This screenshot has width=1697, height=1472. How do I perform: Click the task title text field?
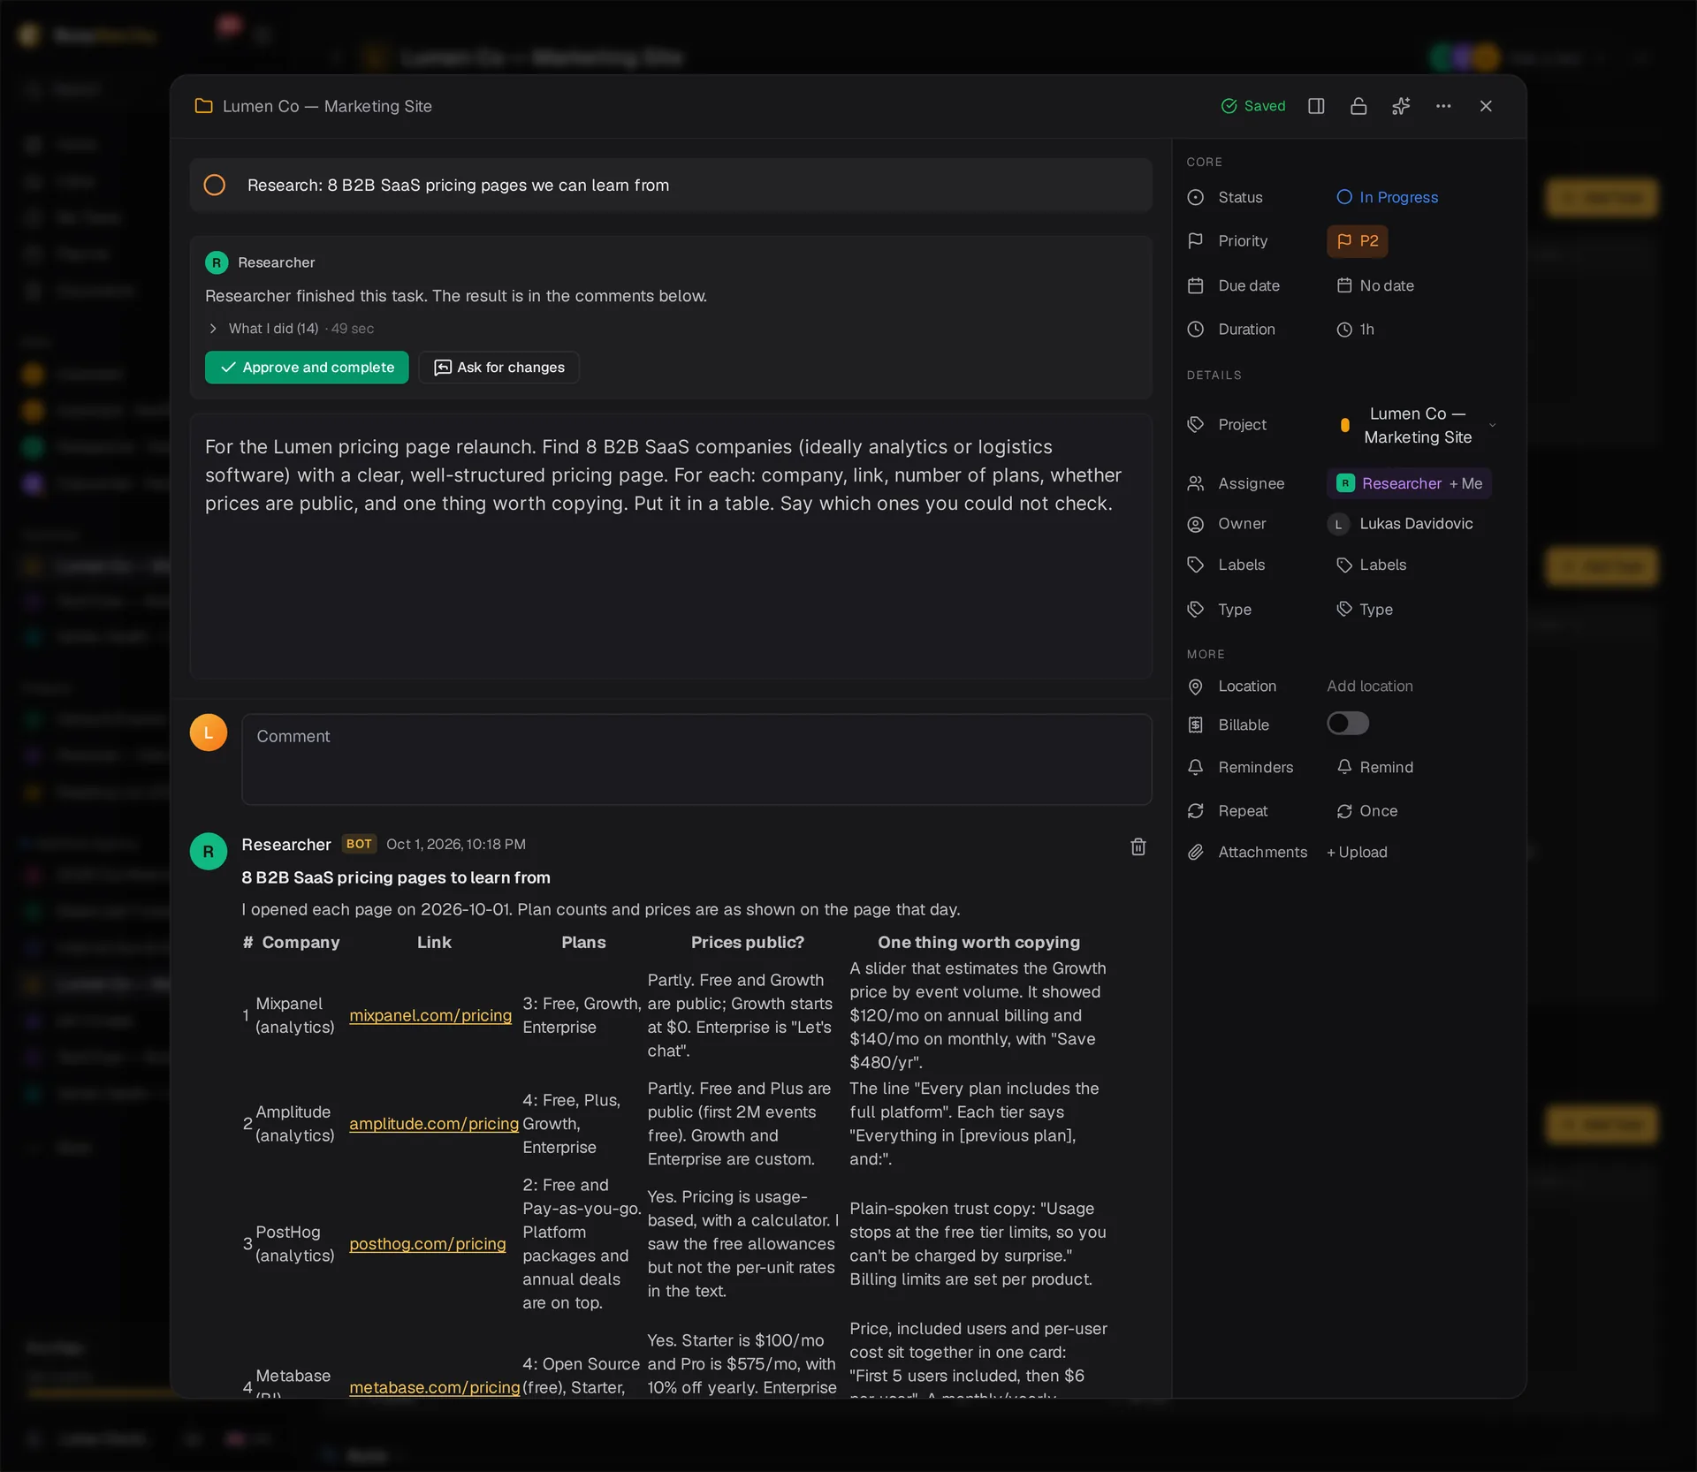(x=671, y=185)
